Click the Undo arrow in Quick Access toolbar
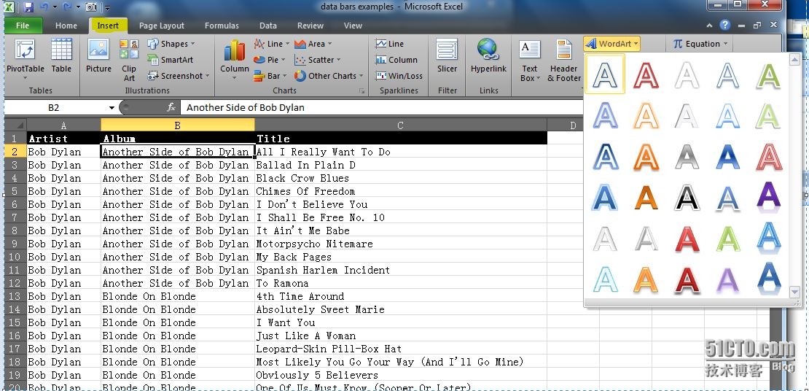This screenshot has width=809, height=391. tap(43, 7)
